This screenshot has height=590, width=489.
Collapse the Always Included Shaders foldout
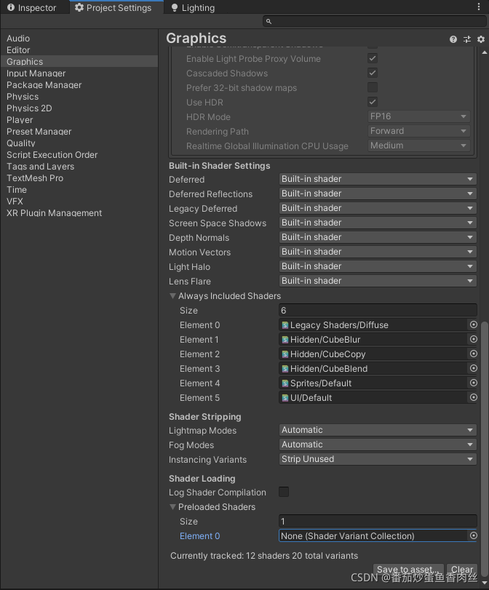[x=172, y=296]
